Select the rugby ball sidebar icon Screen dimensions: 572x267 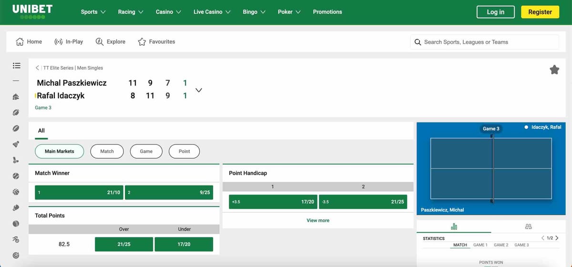point(16,128)
